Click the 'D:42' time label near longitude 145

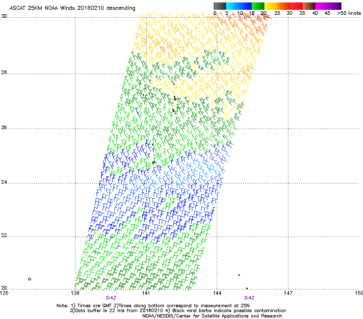point(249,298)
